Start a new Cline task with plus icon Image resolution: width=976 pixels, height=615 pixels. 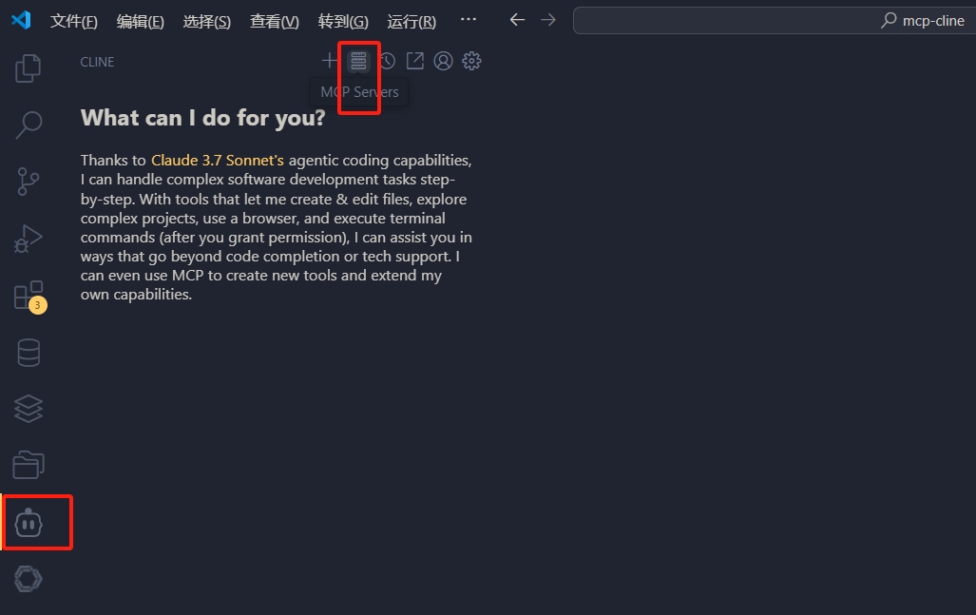[x=329, y=61]
